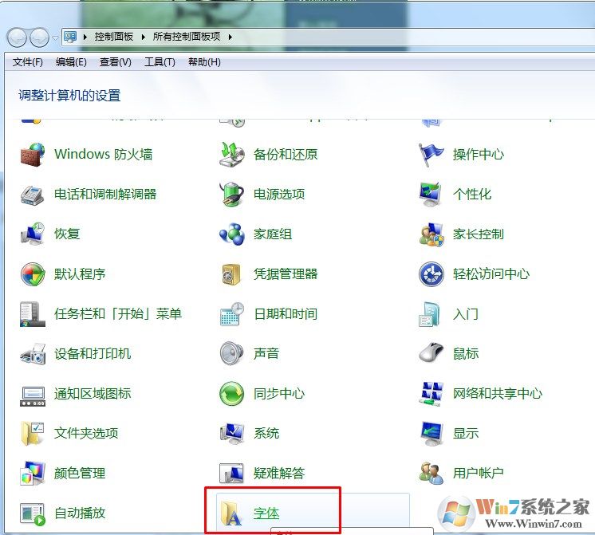Click the 设备和打印机 printer icon

click(x=33, y=354)
